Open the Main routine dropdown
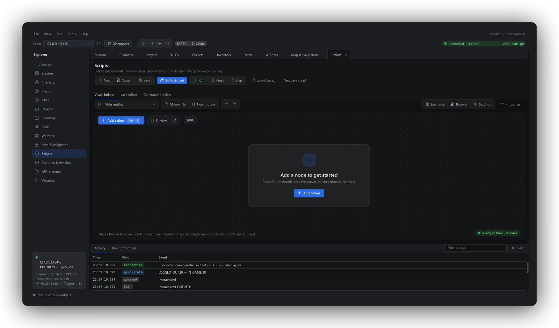The width and height of the screenshot is (559, 328). 127,104
